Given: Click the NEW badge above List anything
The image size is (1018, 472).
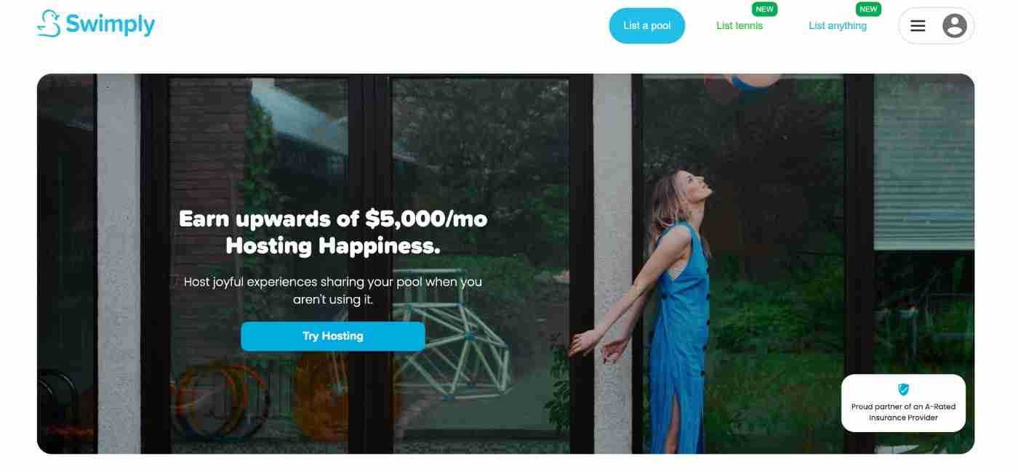Looking at the screenshot, I should (x=869, y=9).
